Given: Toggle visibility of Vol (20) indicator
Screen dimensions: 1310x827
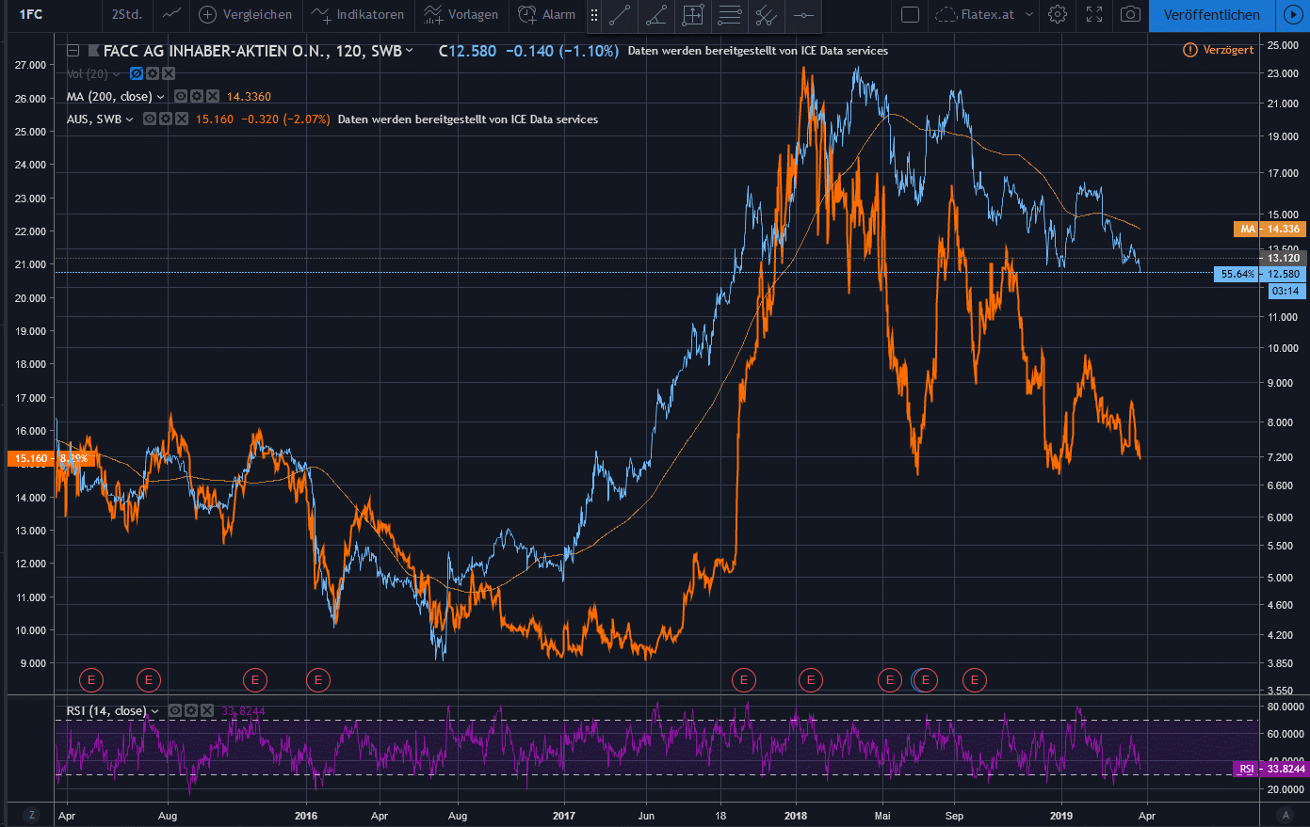Looking at the screenshot, I should pos(137,73).
